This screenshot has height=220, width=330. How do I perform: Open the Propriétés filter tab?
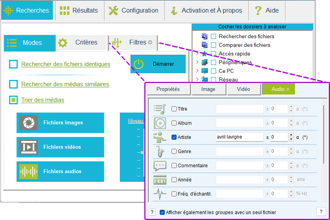(x=169, y=89)
